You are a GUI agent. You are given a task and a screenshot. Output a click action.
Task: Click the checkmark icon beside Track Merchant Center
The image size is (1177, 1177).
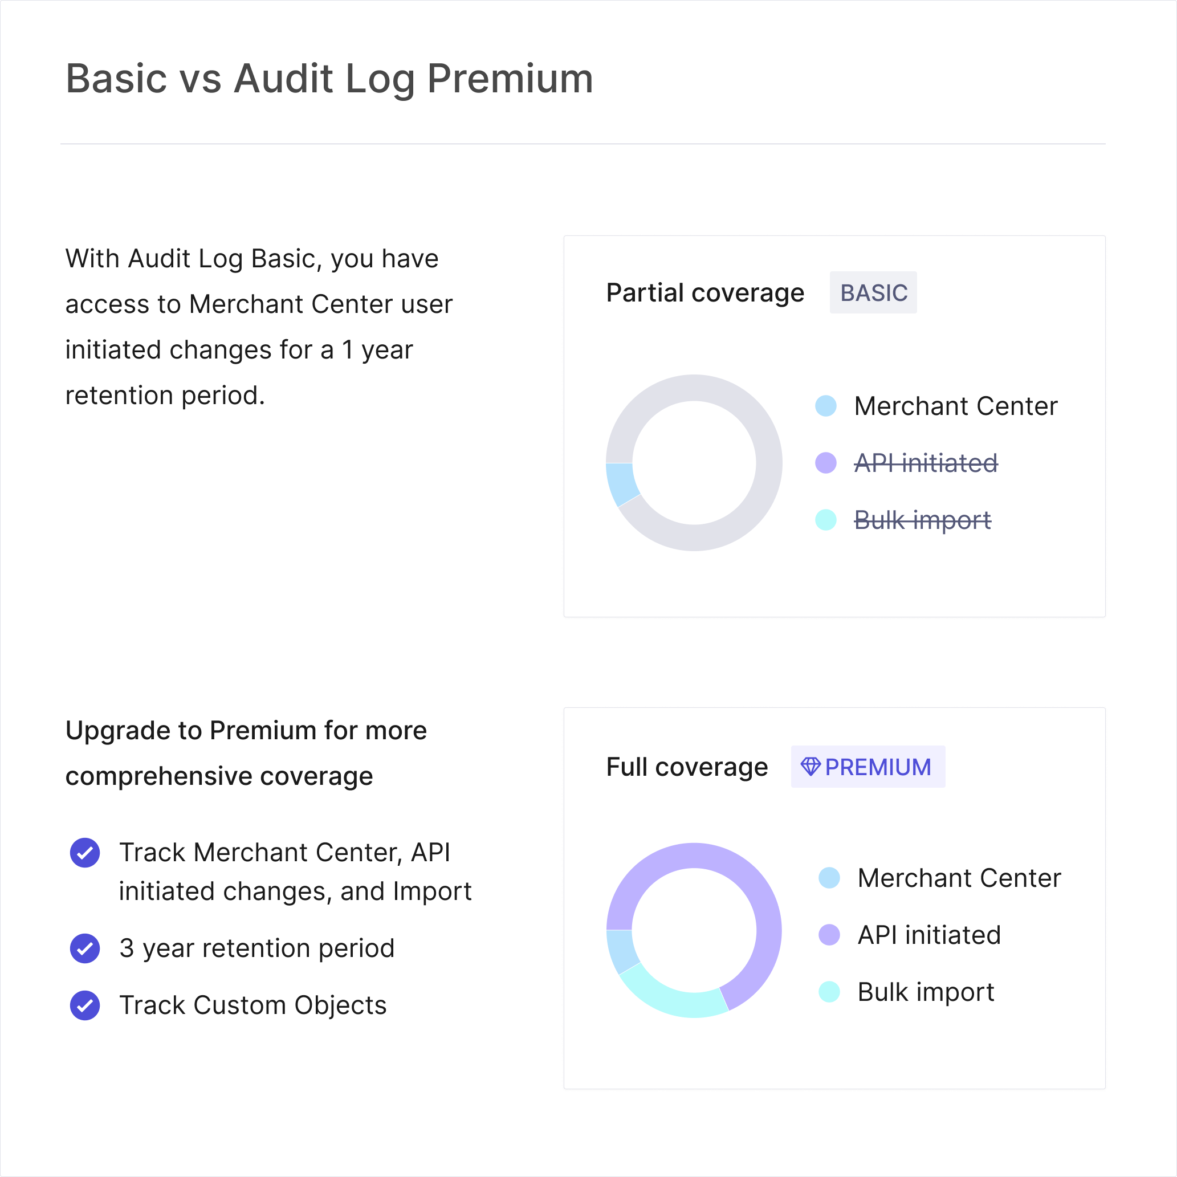(85, 852)
